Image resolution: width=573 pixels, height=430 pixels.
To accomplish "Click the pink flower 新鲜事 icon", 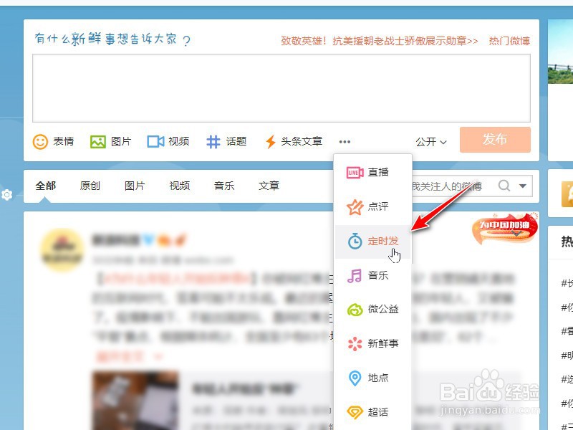I will pos(355,344).
